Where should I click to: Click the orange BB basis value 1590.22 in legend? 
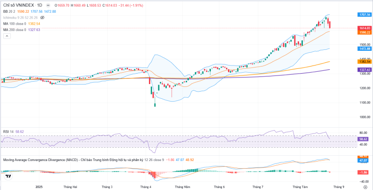(x=23, y=11)
